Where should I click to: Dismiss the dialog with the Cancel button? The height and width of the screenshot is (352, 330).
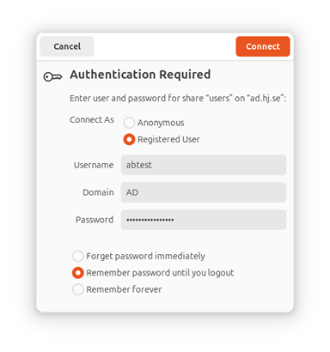coord(67,46)
